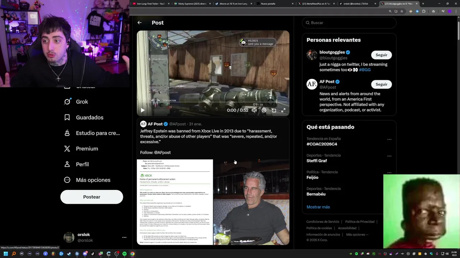The width and height of the screenshot is (460, 258).
Task: Open Steam from the taskbar
Action: click(69, 254)
